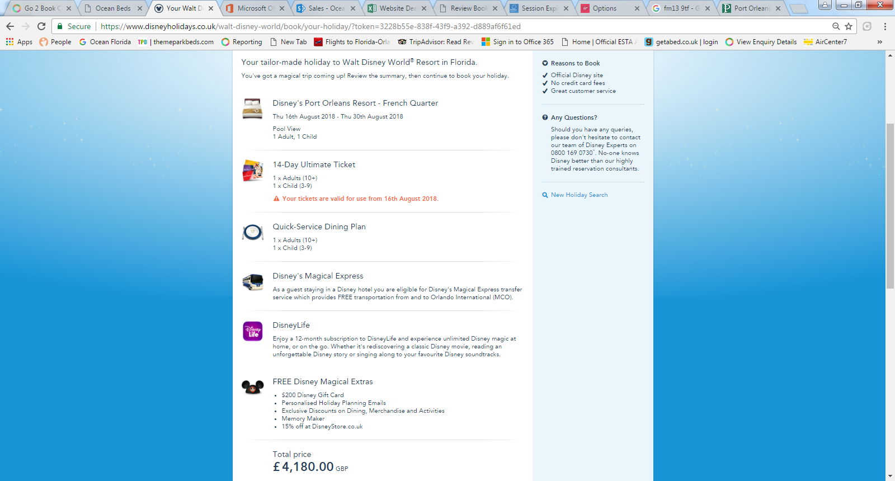Open the AirCenter7 bookmark
The image size is (895, 481).
pos(826,42)
